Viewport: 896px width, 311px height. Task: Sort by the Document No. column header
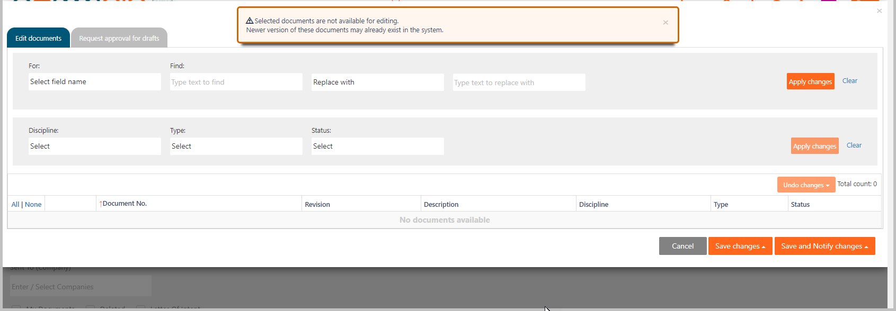[125, 204]
